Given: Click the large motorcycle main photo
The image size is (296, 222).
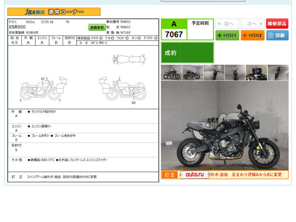Looking at the screenshot, I should pyautogui.click(x=225, y=126).
